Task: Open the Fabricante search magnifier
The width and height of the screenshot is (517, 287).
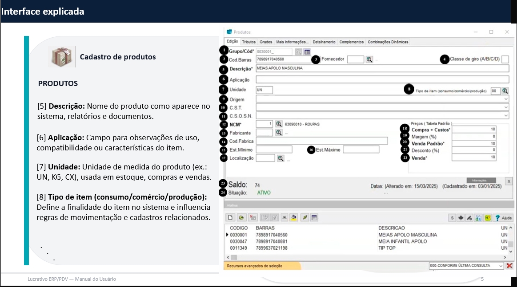Action: [279, 132]
